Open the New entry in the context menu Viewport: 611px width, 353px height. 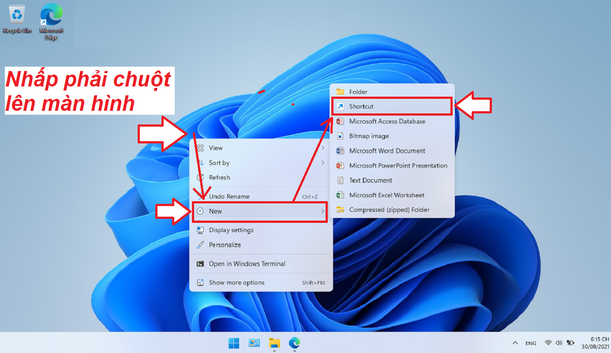coord(261,211)
